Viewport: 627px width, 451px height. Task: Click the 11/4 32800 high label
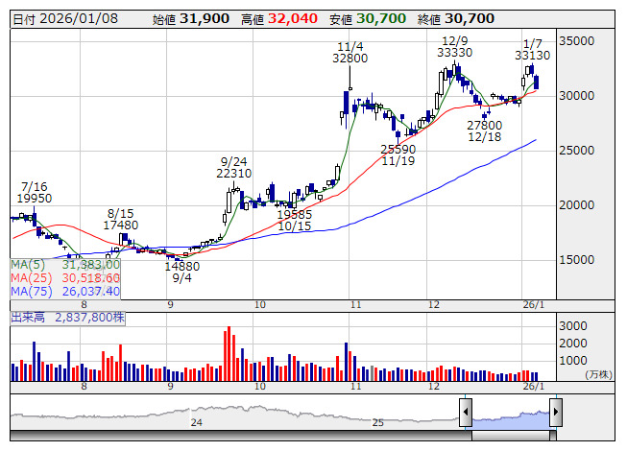[350, 53]
